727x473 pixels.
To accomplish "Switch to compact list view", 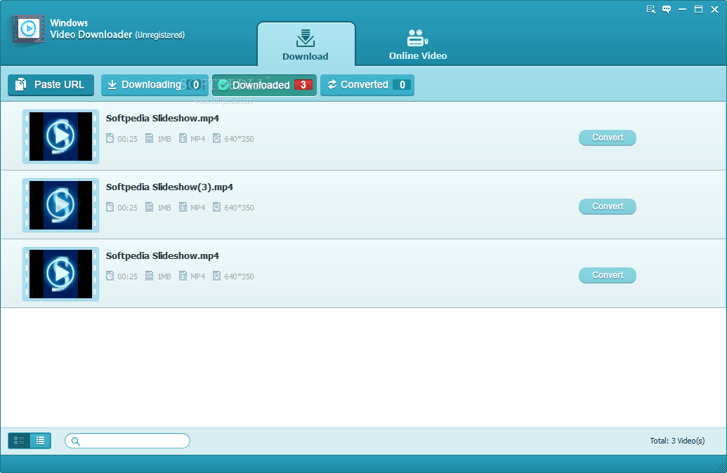I will [40, 441].
